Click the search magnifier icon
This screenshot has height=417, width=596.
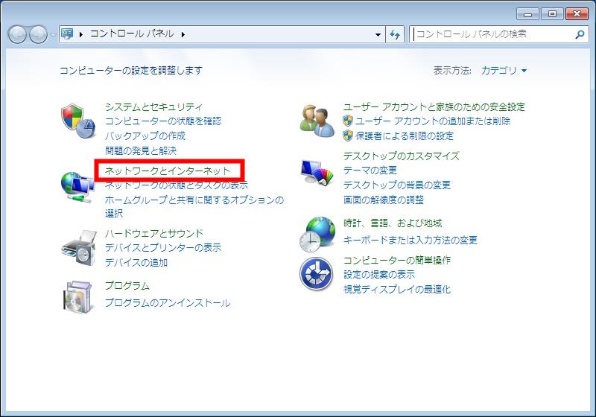(580, 34)
